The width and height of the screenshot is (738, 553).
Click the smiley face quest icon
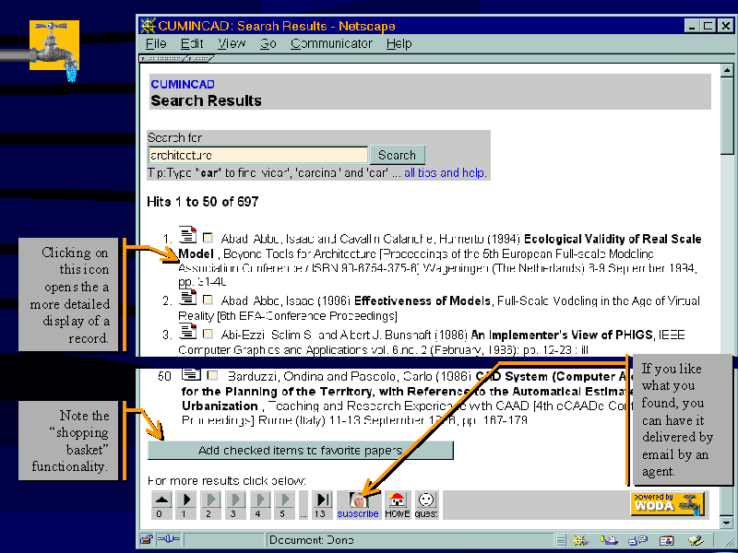pyautogui.click(x=425, y=504)
